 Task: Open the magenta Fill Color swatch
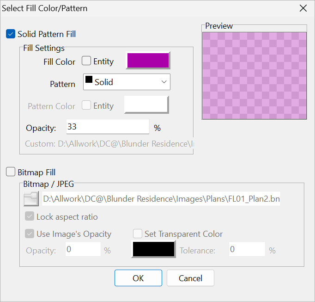148,61
